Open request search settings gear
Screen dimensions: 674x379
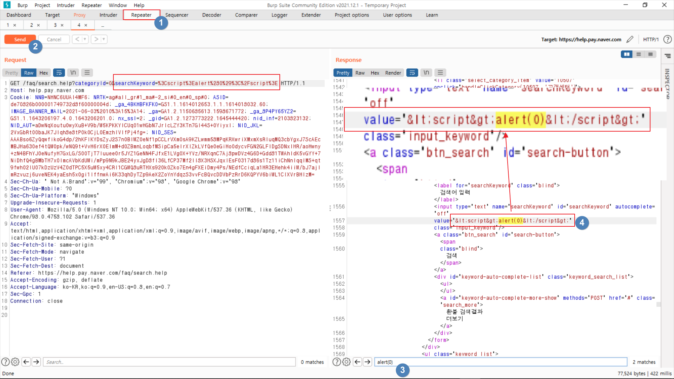[15, 362]
